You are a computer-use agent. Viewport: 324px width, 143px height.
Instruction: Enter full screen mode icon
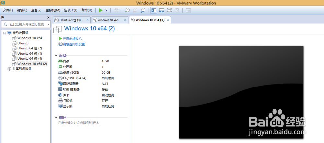(x=169, y=10)
